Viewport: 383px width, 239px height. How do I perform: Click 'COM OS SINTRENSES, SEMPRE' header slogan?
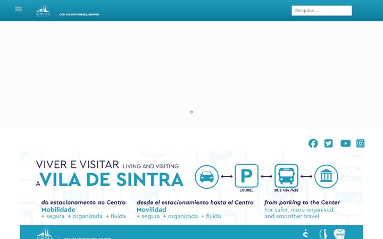[x=79, y=15]
